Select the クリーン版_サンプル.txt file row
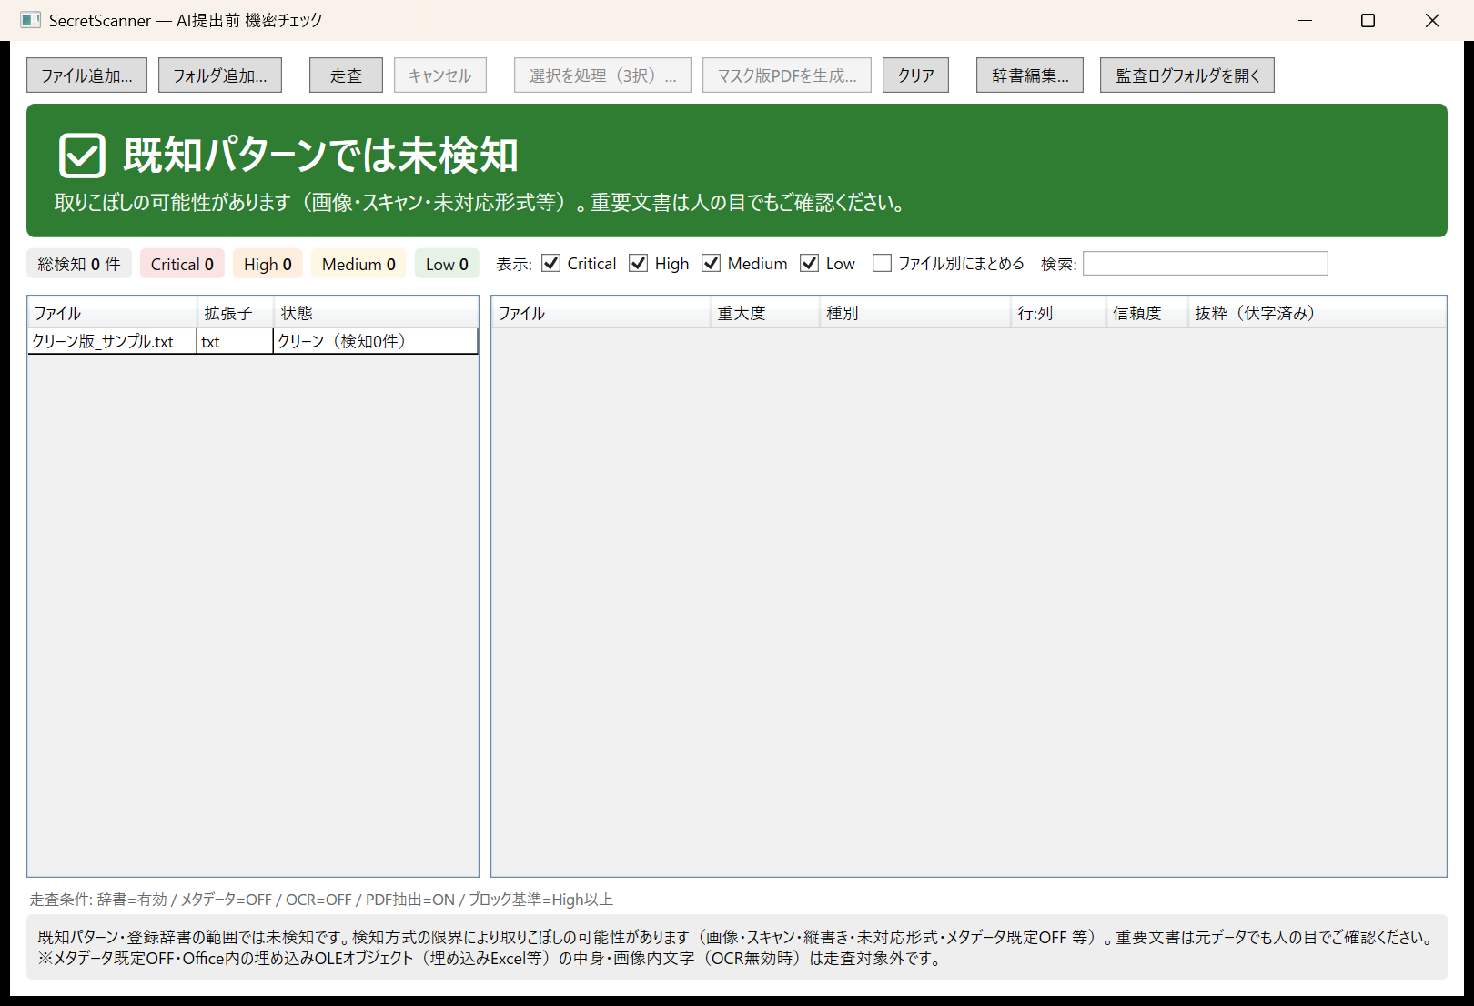Screen dimensions: 1474x1006 (253, 341)
